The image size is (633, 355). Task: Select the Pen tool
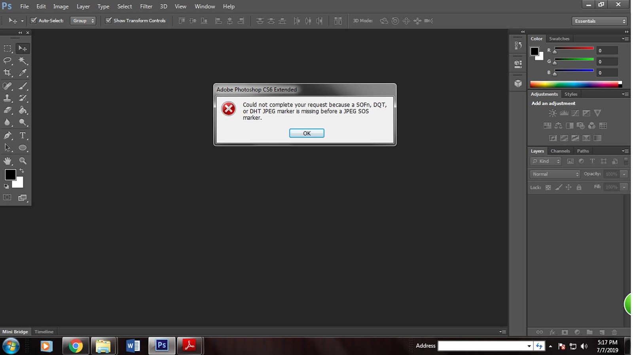(x=8, y=136)
